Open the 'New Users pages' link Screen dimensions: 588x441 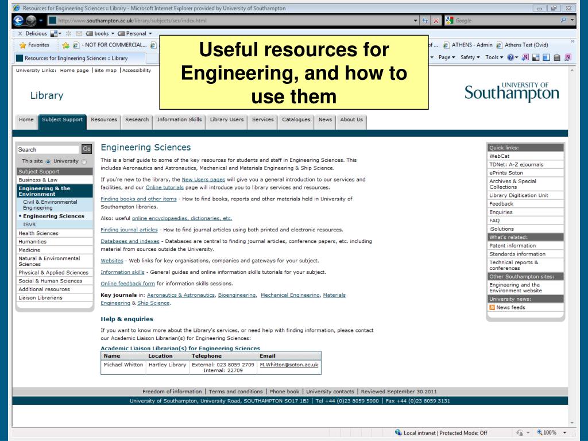coord(203,180)
